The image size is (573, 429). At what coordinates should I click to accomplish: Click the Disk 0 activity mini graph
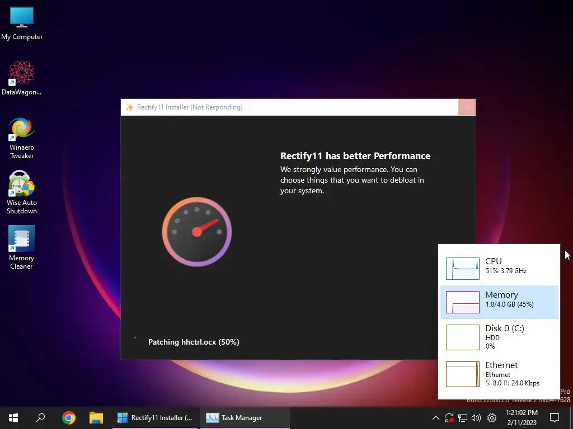463,337
